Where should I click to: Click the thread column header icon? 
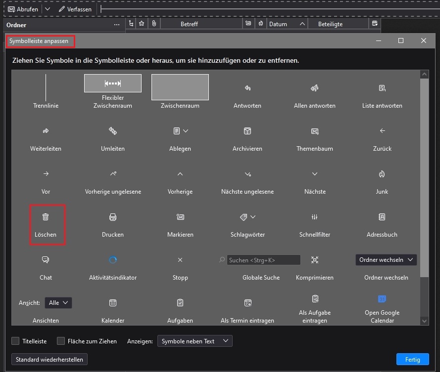pyautogui.click(x=131, y=24)
